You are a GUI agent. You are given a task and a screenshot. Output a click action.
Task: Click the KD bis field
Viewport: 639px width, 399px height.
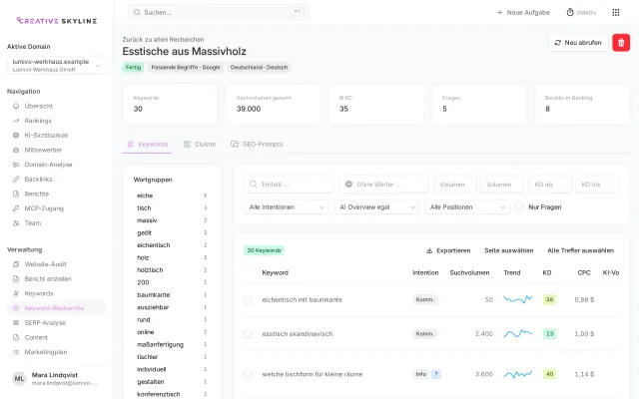(x=597, y=185)
